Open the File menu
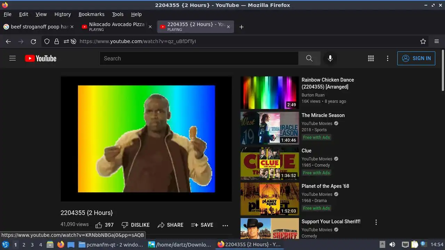The height and width of the screenshot is (250, 445). (7, 14)
